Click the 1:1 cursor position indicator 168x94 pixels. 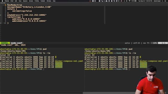163,43
